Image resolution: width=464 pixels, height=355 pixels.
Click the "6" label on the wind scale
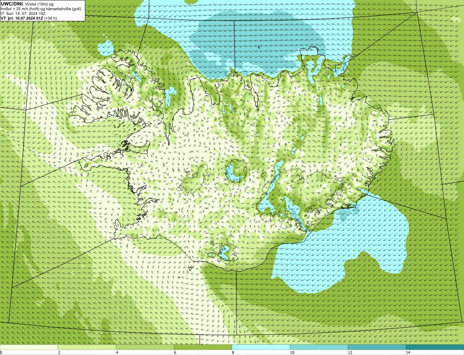175,352
